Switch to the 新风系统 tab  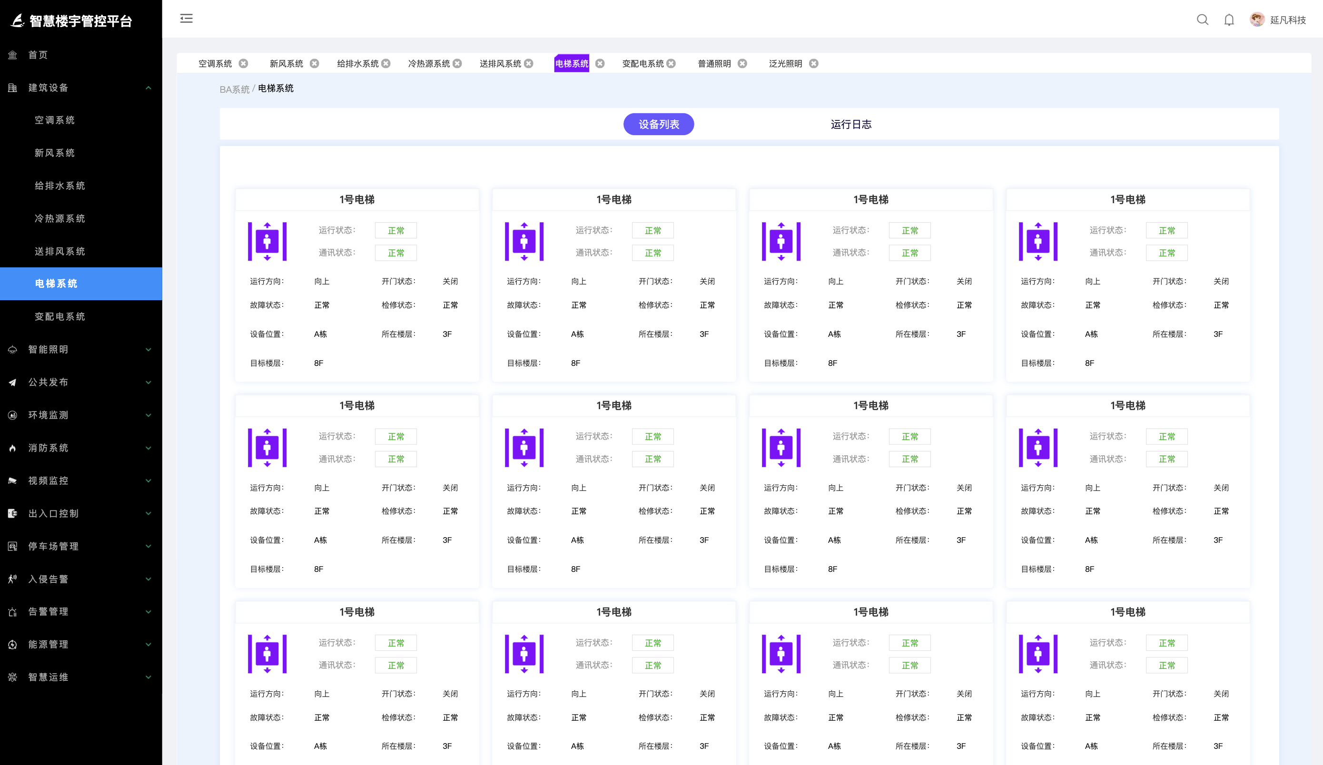(286, 63)
